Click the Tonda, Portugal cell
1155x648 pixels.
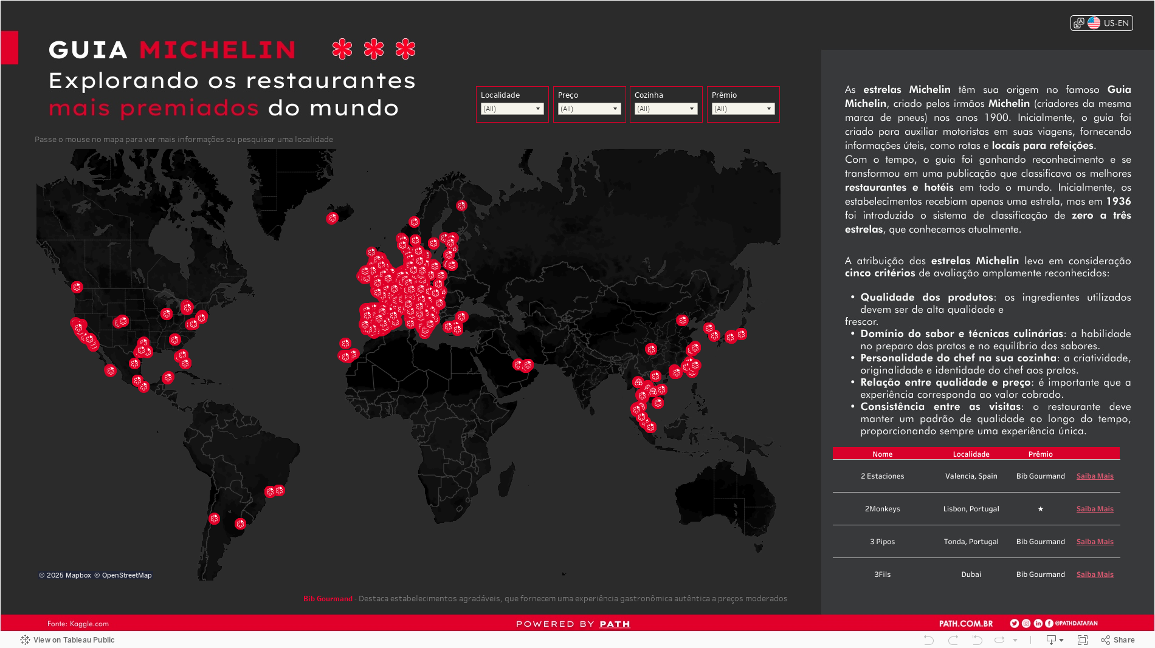click(971, 542)
